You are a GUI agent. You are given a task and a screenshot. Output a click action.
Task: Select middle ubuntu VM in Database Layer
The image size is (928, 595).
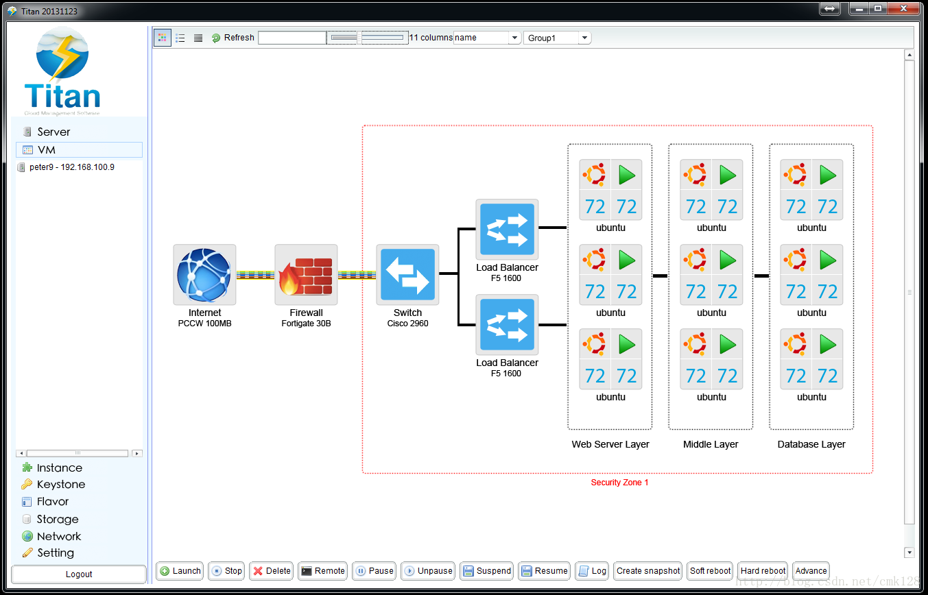pos(811,275)
